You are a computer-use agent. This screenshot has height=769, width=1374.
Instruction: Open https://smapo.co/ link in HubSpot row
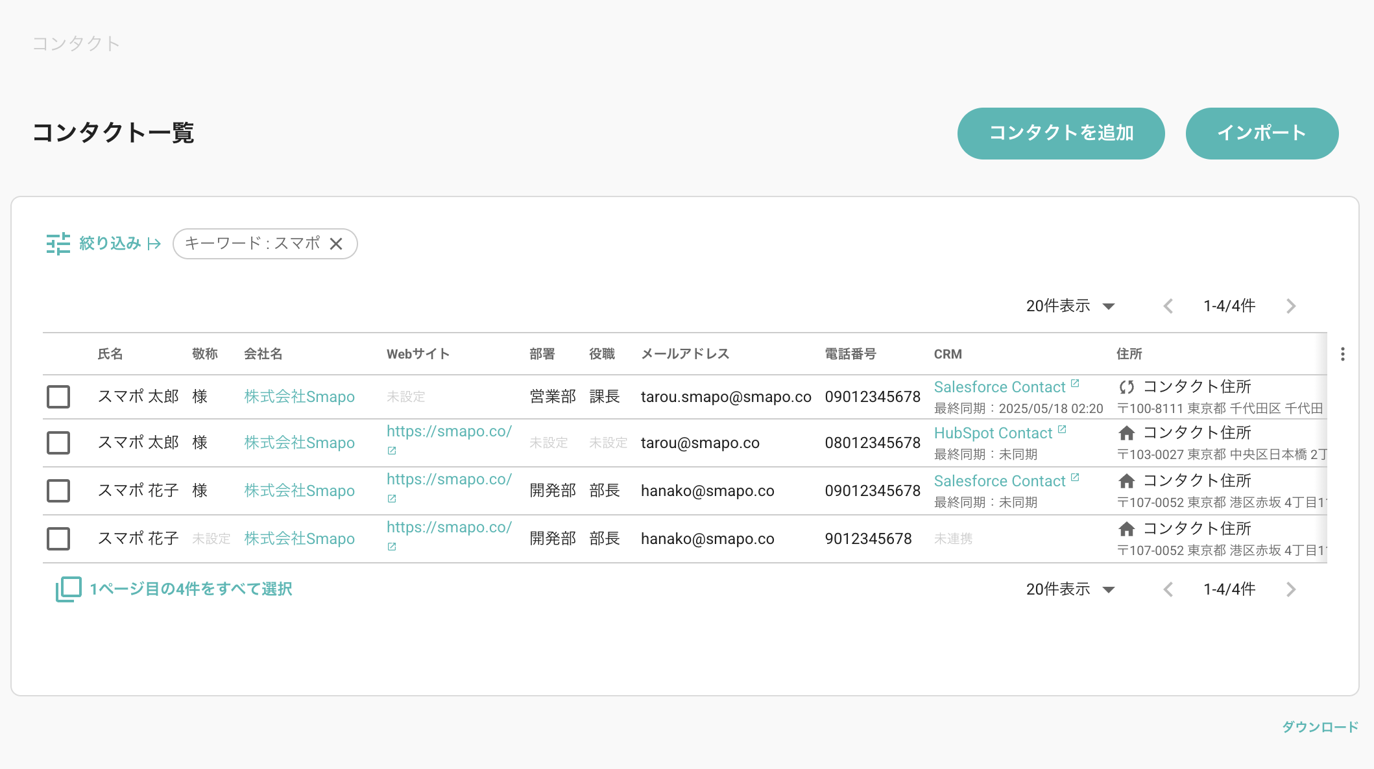(x=449, y=431)
